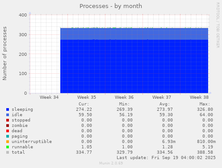Click total average value 334.56
222x168 pixels.
[165, 152]
